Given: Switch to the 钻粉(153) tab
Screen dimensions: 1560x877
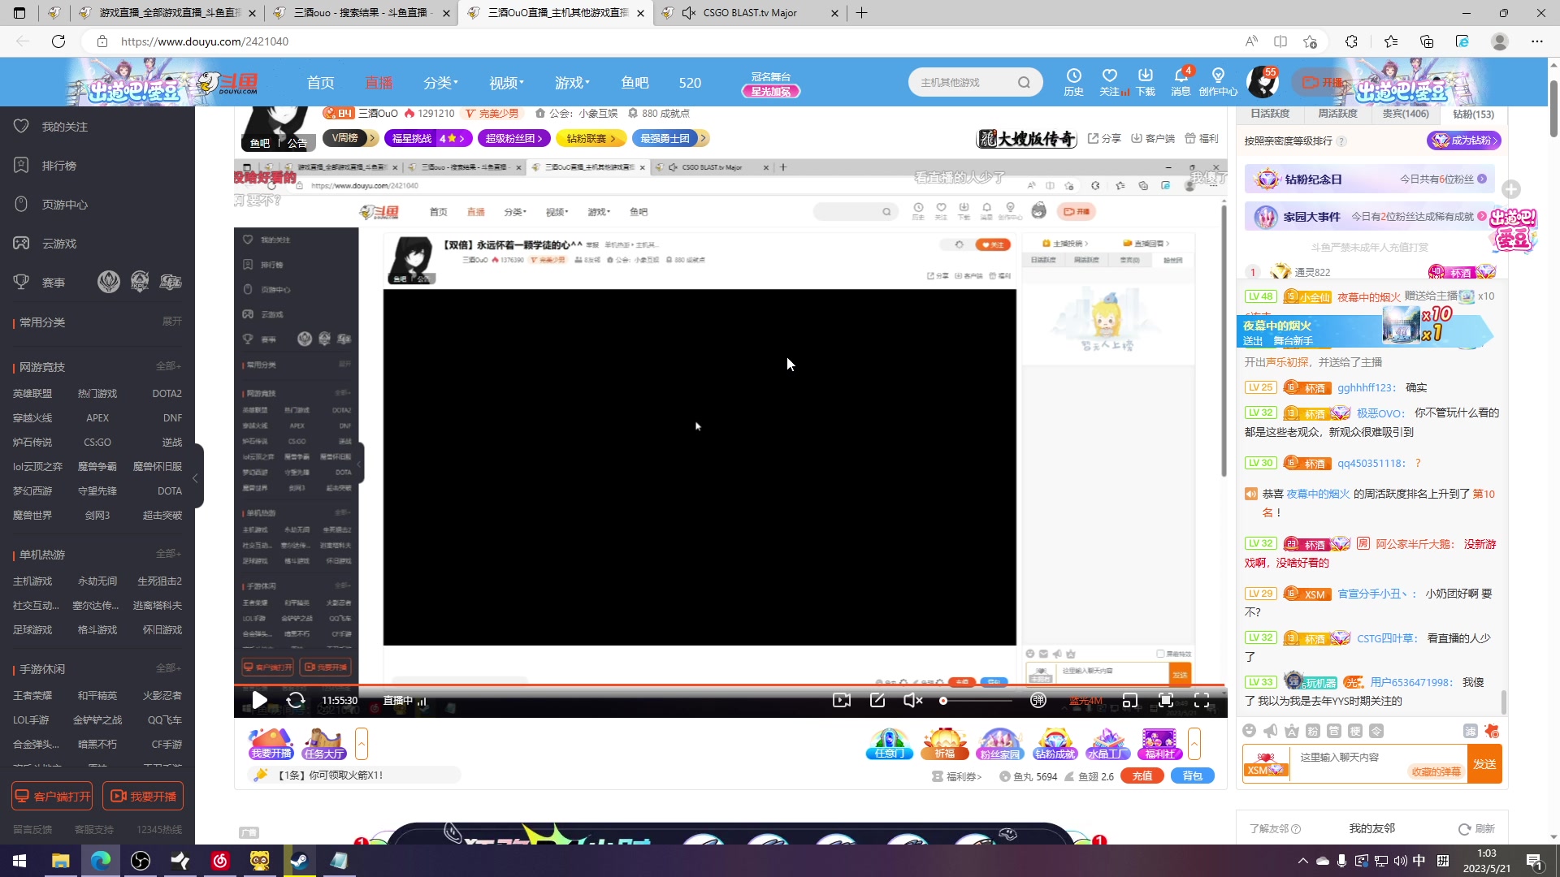Looking at the screenshot, I should (x=1472, y=114).
